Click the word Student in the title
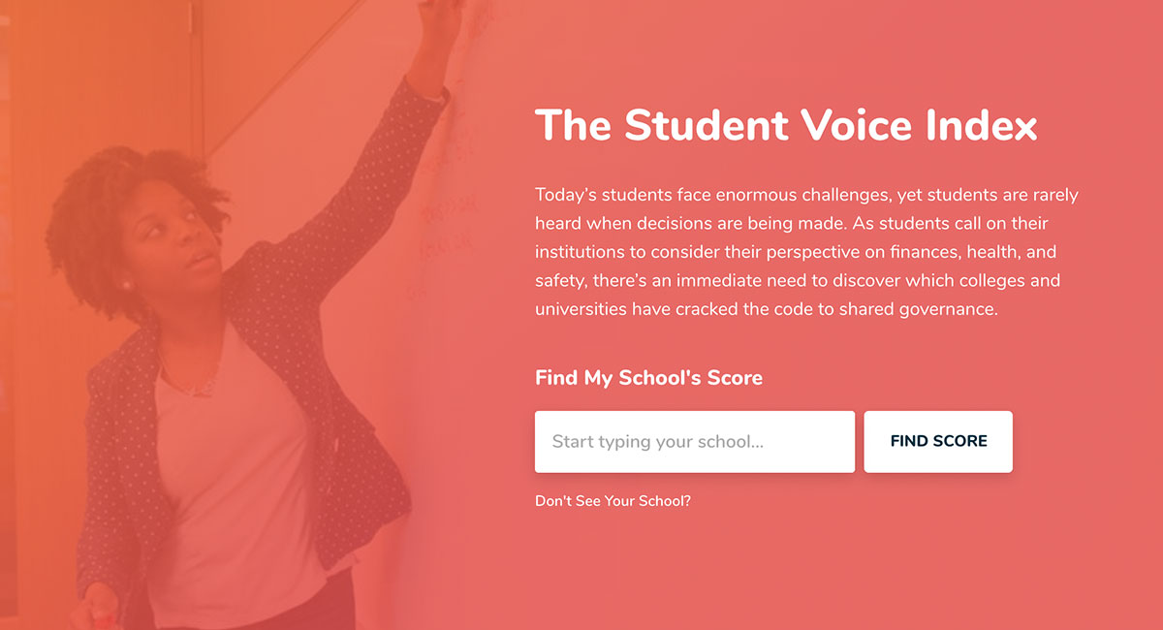This screenshot has height=630, width=1163. (x=707, y=126)
